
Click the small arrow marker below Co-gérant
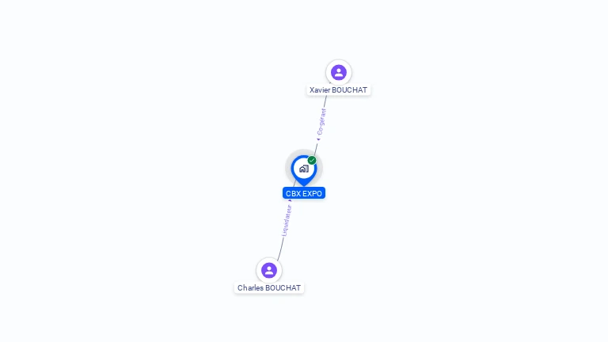point(318,139)
